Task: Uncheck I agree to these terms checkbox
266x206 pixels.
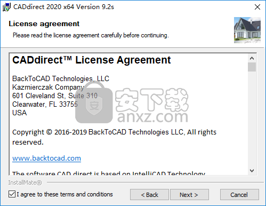Action: pyautogui.click(x=12, y=194)
